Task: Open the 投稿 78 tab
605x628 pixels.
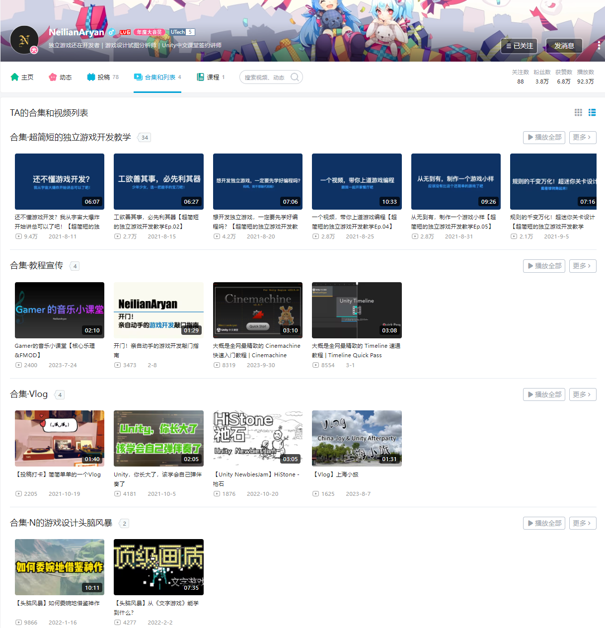Action: (103, 77)
